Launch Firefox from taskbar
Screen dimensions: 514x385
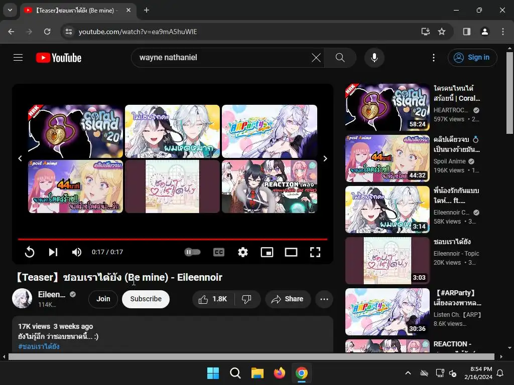point(279,373)
